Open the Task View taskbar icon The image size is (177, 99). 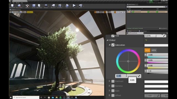click(45, 97)
